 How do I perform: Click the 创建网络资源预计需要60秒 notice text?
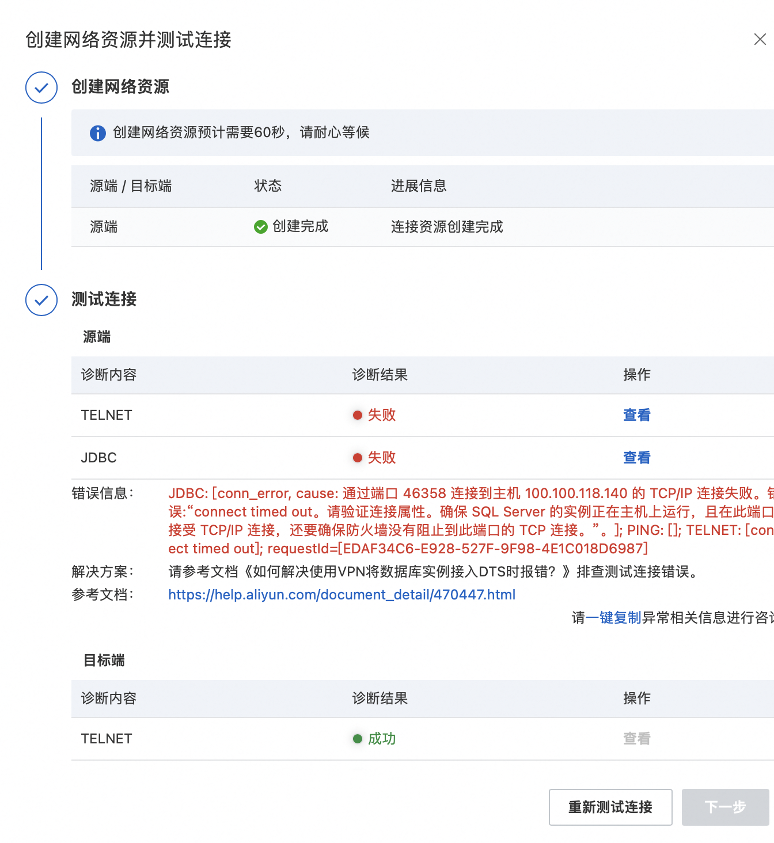coord(241,132)
